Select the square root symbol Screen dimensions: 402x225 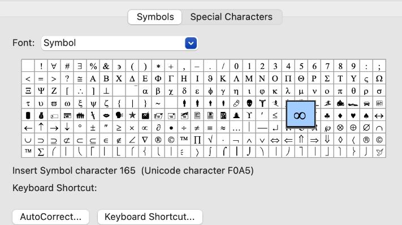tap(210, 140)
